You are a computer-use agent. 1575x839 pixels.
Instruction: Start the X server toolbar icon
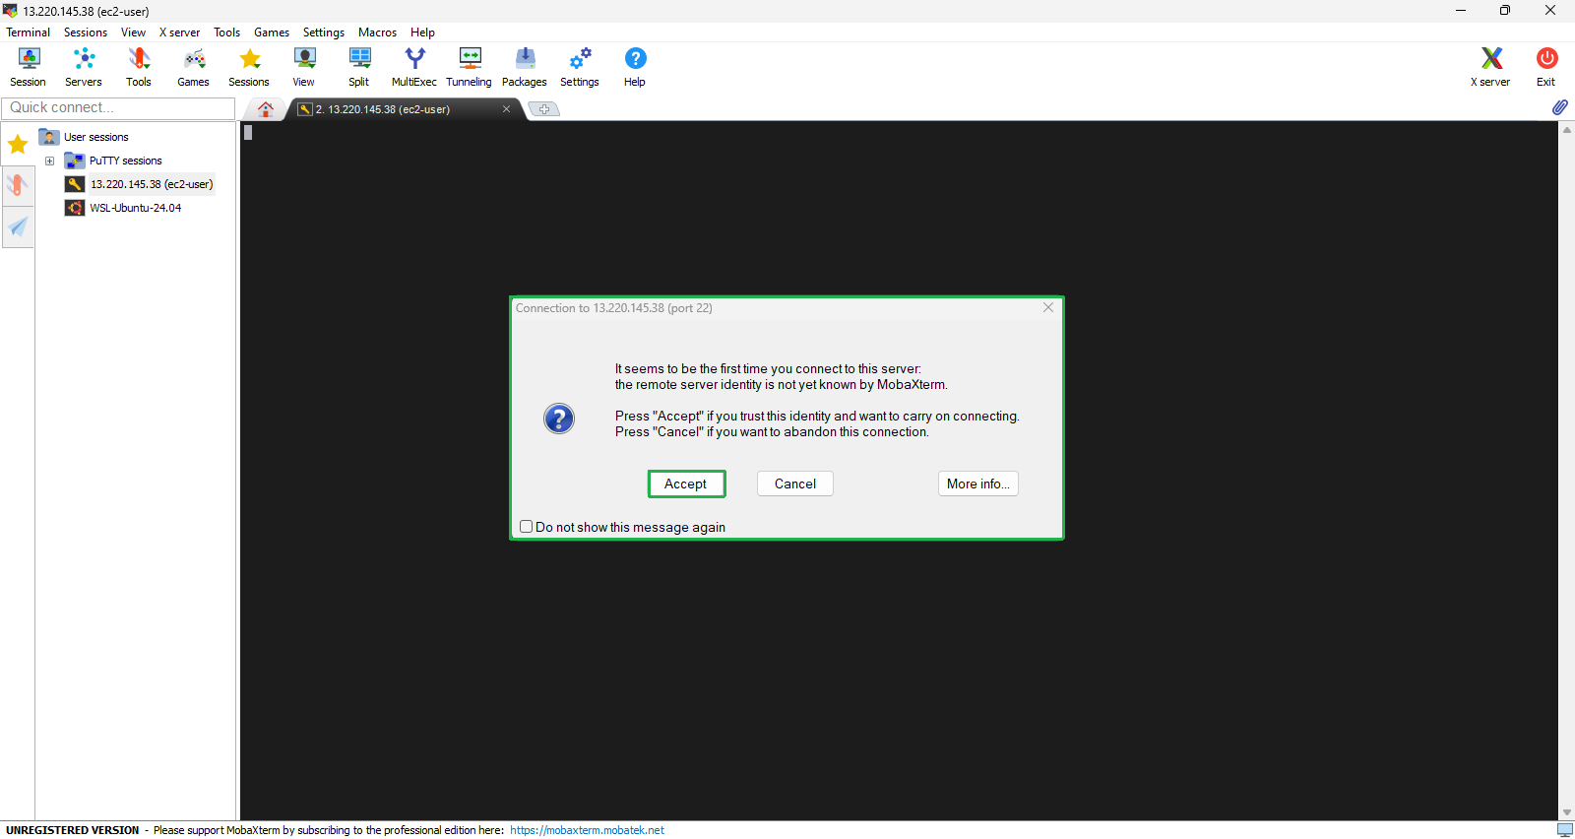(x=1490, y=67)
